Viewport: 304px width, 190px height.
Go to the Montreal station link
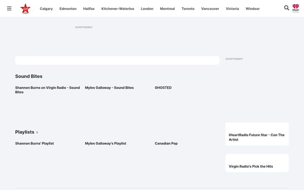pos(167,9)
